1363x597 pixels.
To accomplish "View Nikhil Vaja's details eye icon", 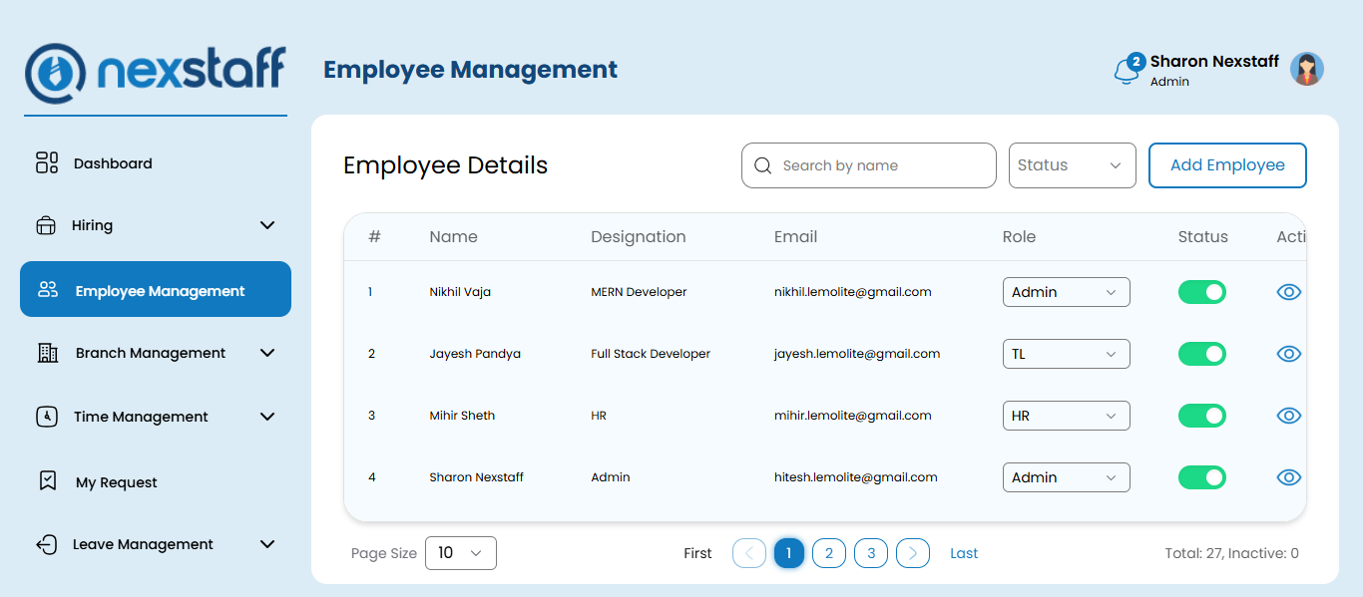I will 1289,292.
